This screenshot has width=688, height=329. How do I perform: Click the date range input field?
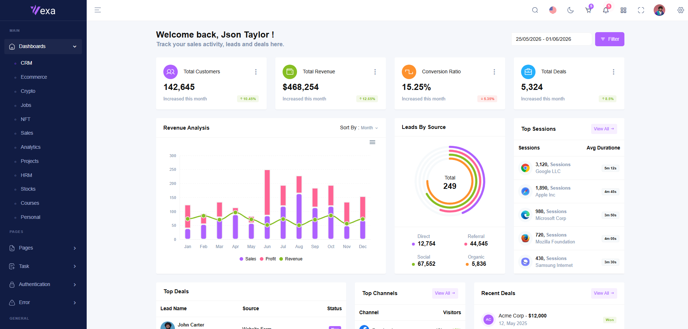click(551, 39)
